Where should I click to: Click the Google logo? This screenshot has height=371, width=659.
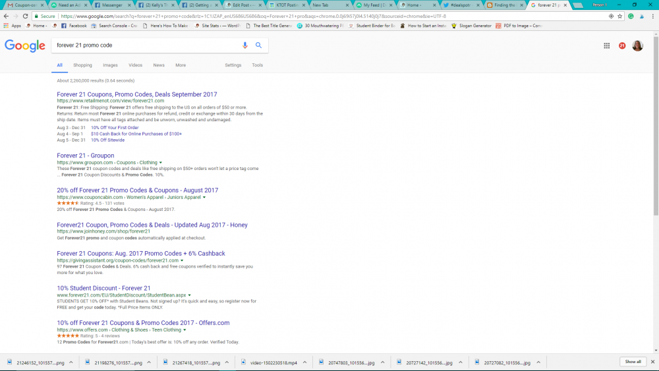point(25,45)
